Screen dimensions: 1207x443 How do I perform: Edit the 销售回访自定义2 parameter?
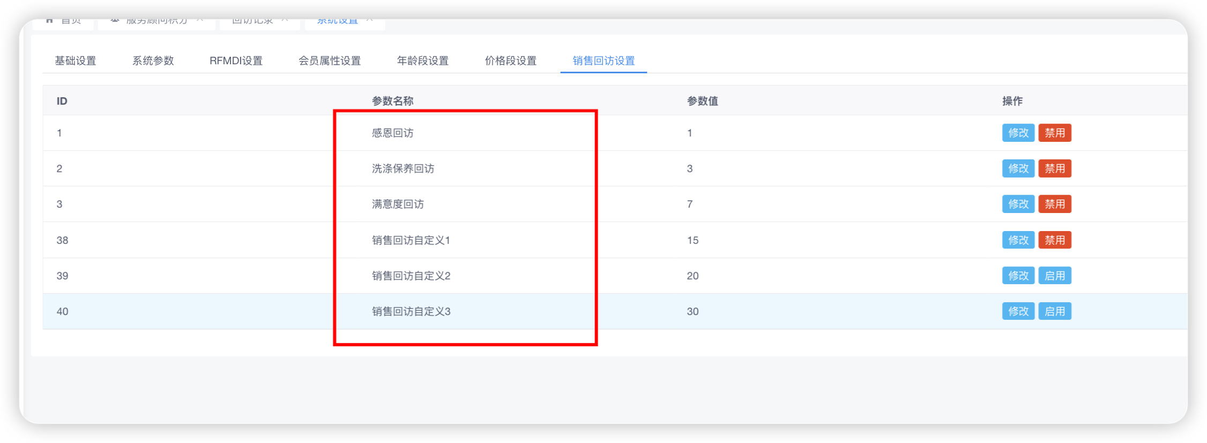coord(1018,276)
